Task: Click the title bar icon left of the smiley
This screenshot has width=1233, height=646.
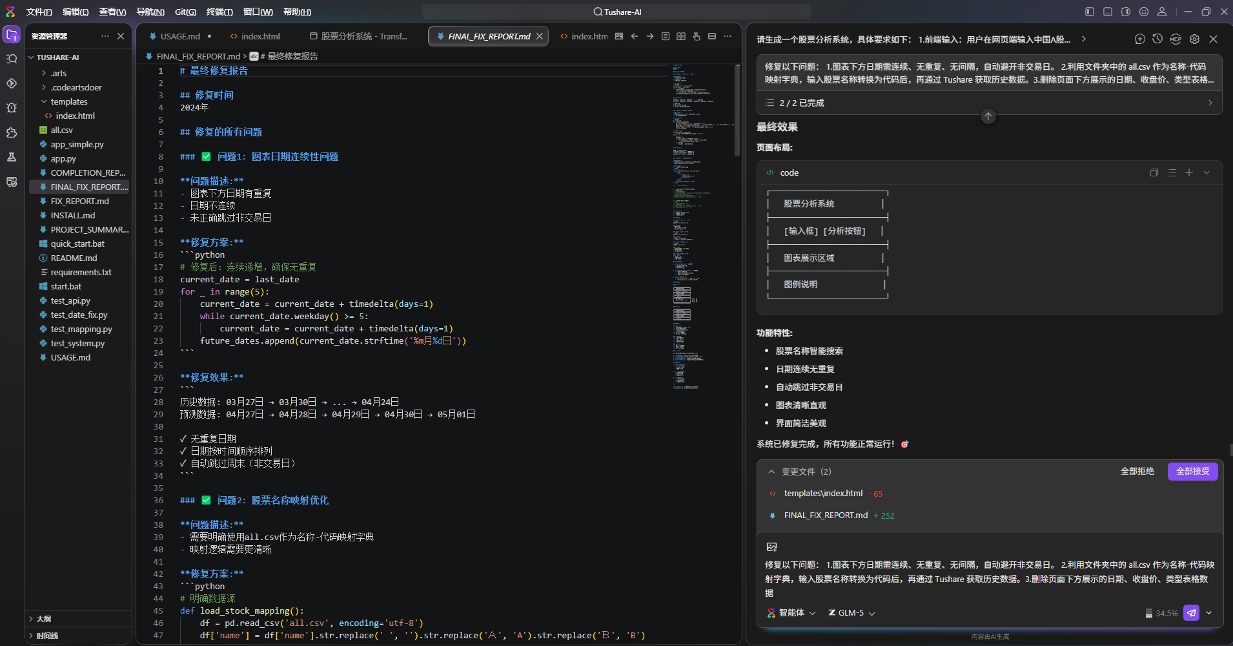Action: click(1126, 12)
